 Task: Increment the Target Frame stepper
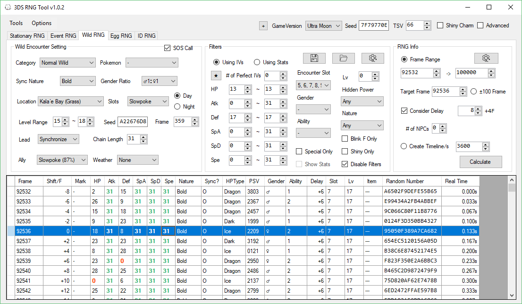(x=463, y=89)
